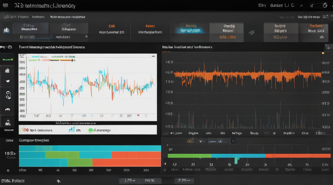Click the first button in the bottom center bar

pyautogui.click(x=130, y=181)
